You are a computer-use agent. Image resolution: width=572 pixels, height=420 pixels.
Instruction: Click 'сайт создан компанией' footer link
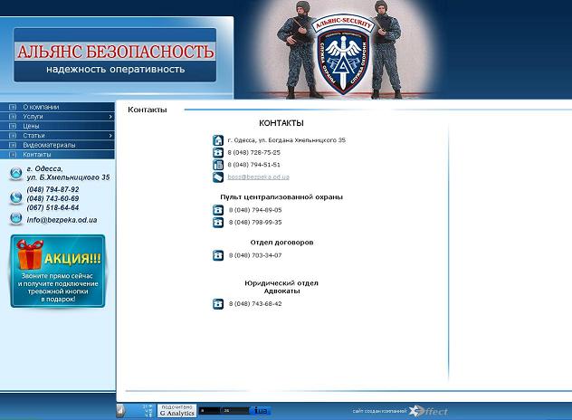pyautogui.click(x=379, y=411)
